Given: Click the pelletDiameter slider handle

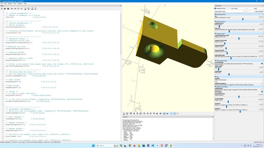Looking at the screenshot, I should [219, 26].
